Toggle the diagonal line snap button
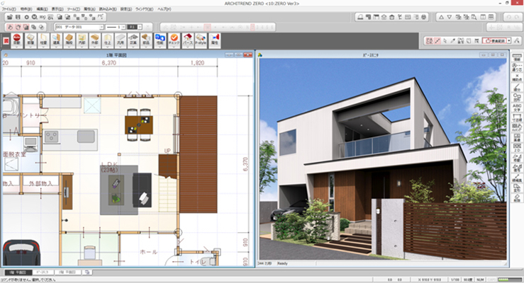This screenshot has width=524, height=283. pos(437,41)
